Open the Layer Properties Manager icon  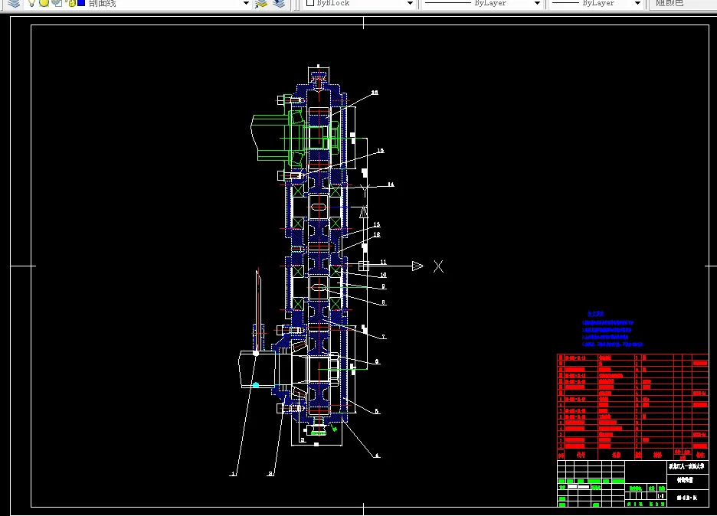pos(15,3)
